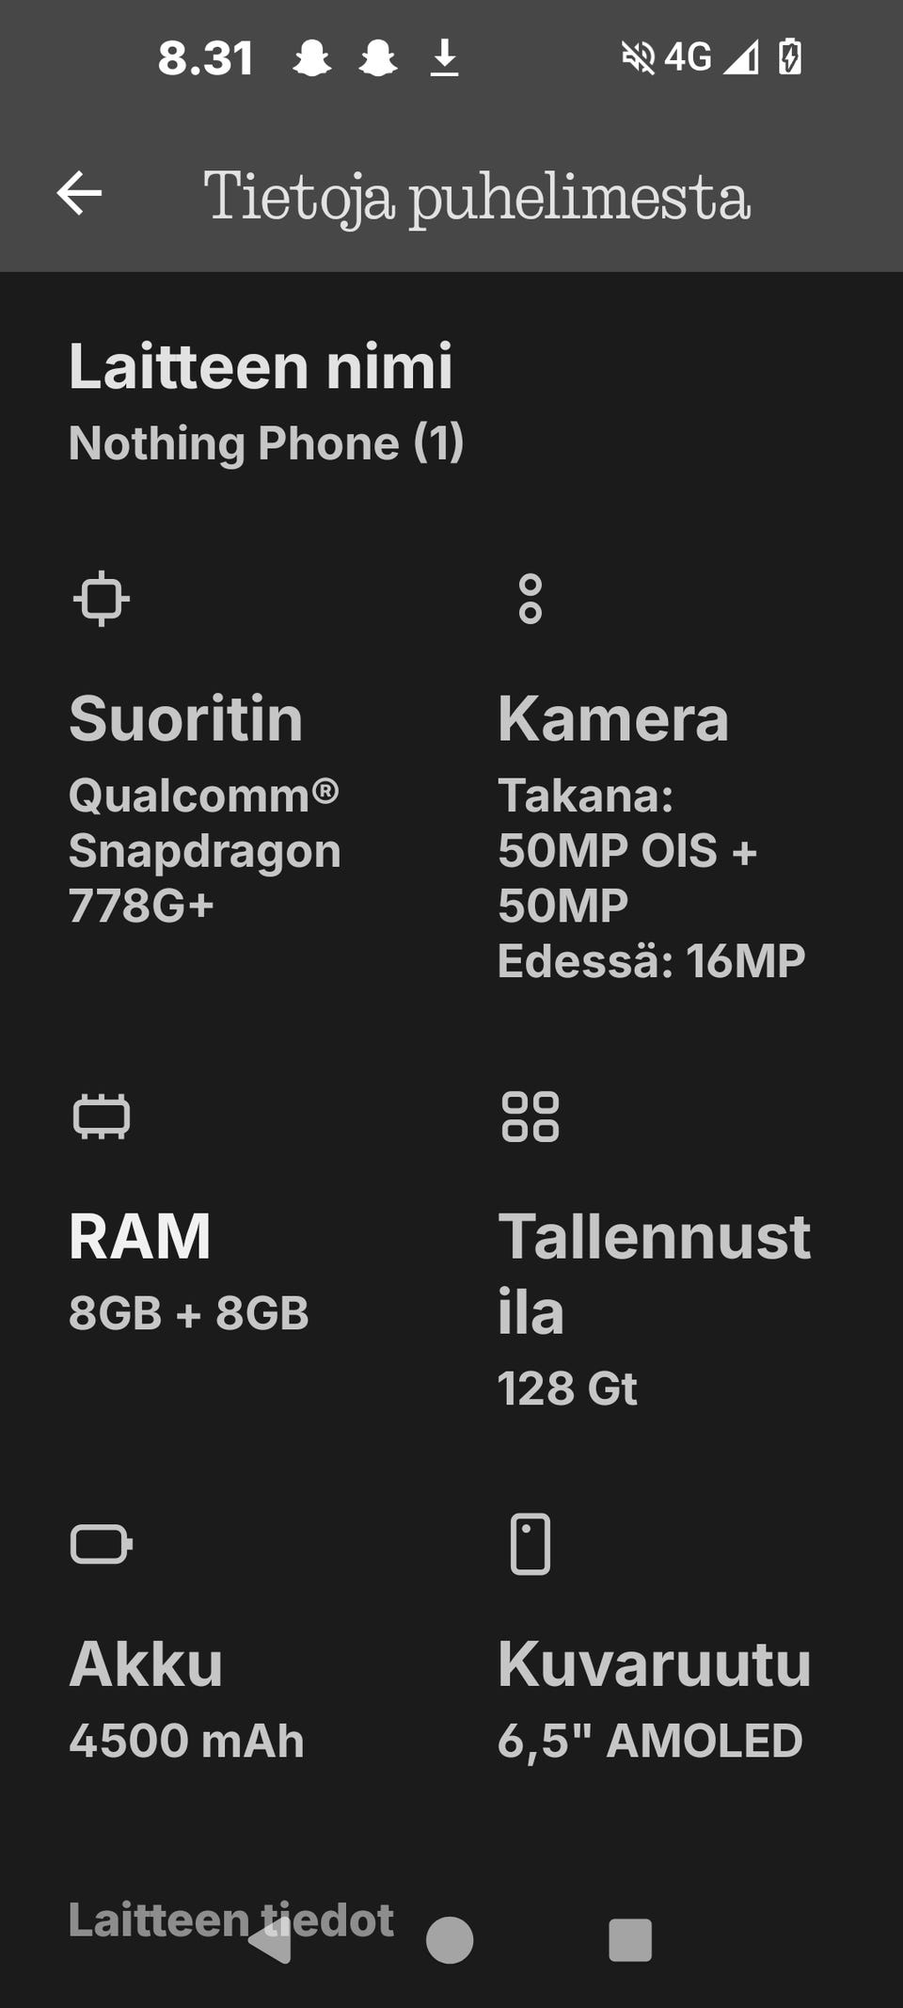This screenshot has height=2008, width=903.
Task: Tap the storage grid icon
Action: tap(531, 1116)
